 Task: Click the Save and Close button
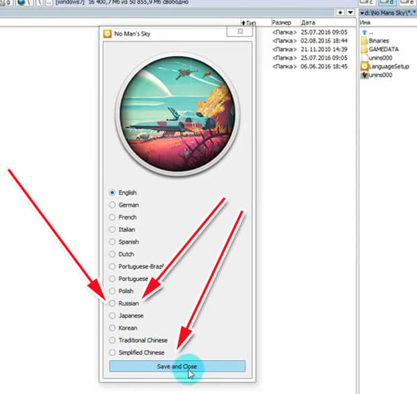pyautogui.click(x=177, y=366)
